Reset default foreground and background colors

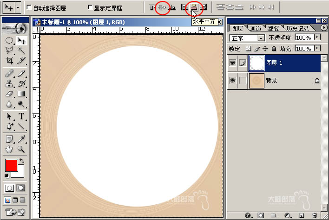pos(7,176)
